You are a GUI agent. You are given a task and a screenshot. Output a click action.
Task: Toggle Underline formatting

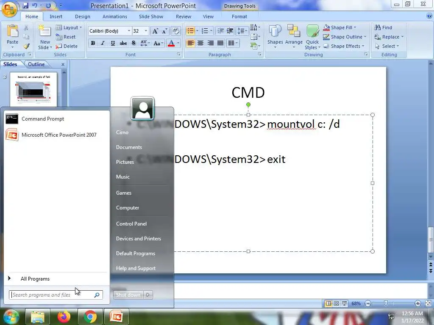tap(113, 43)
